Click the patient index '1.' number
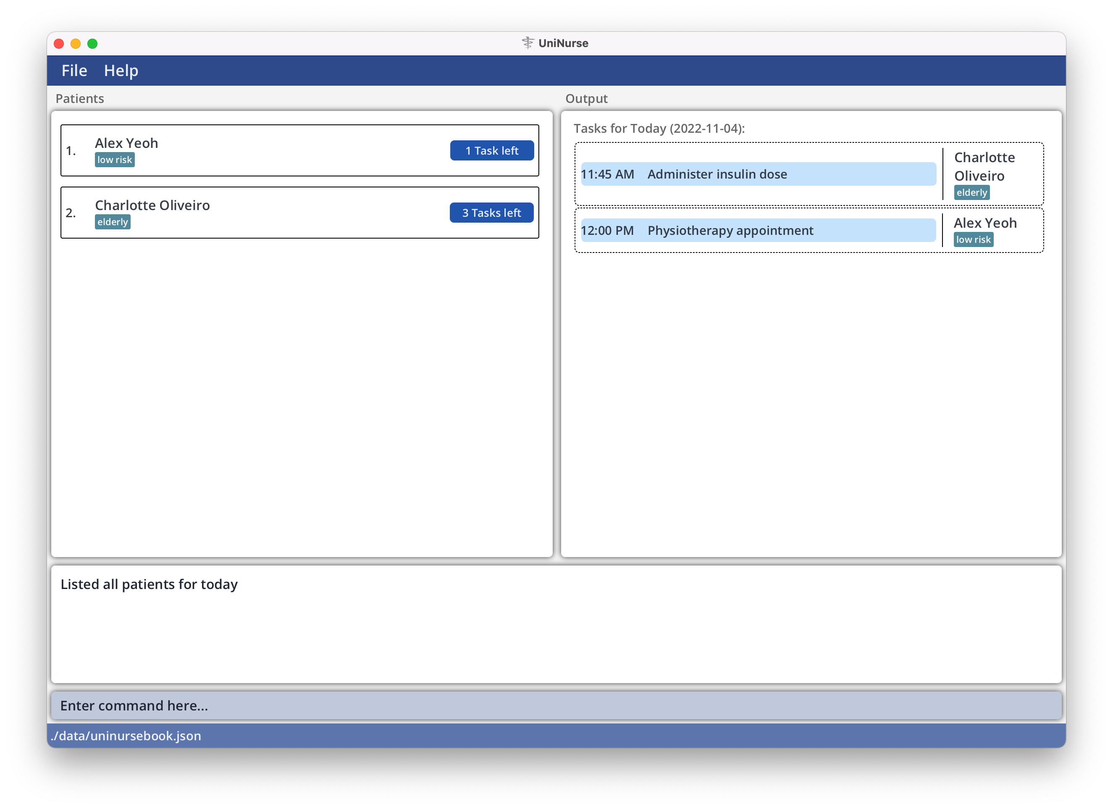Image resolution: width=1113 pixels, height=810 pixels. pos(71,151)
